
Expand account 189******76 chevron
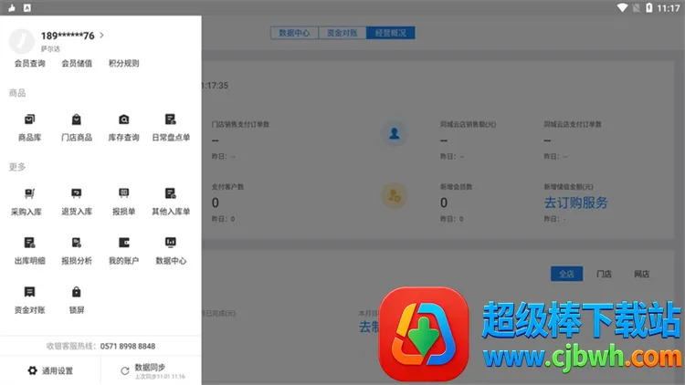tap(101, 36)
